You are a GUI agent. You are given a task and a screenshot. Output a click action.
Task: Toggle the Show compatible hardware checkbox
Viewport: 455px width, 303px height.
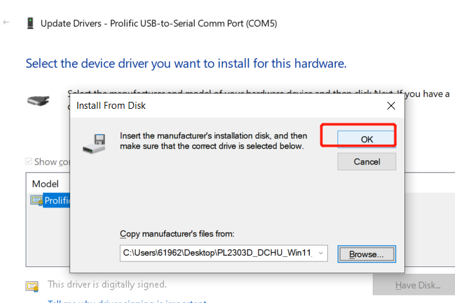click(28, 161)
